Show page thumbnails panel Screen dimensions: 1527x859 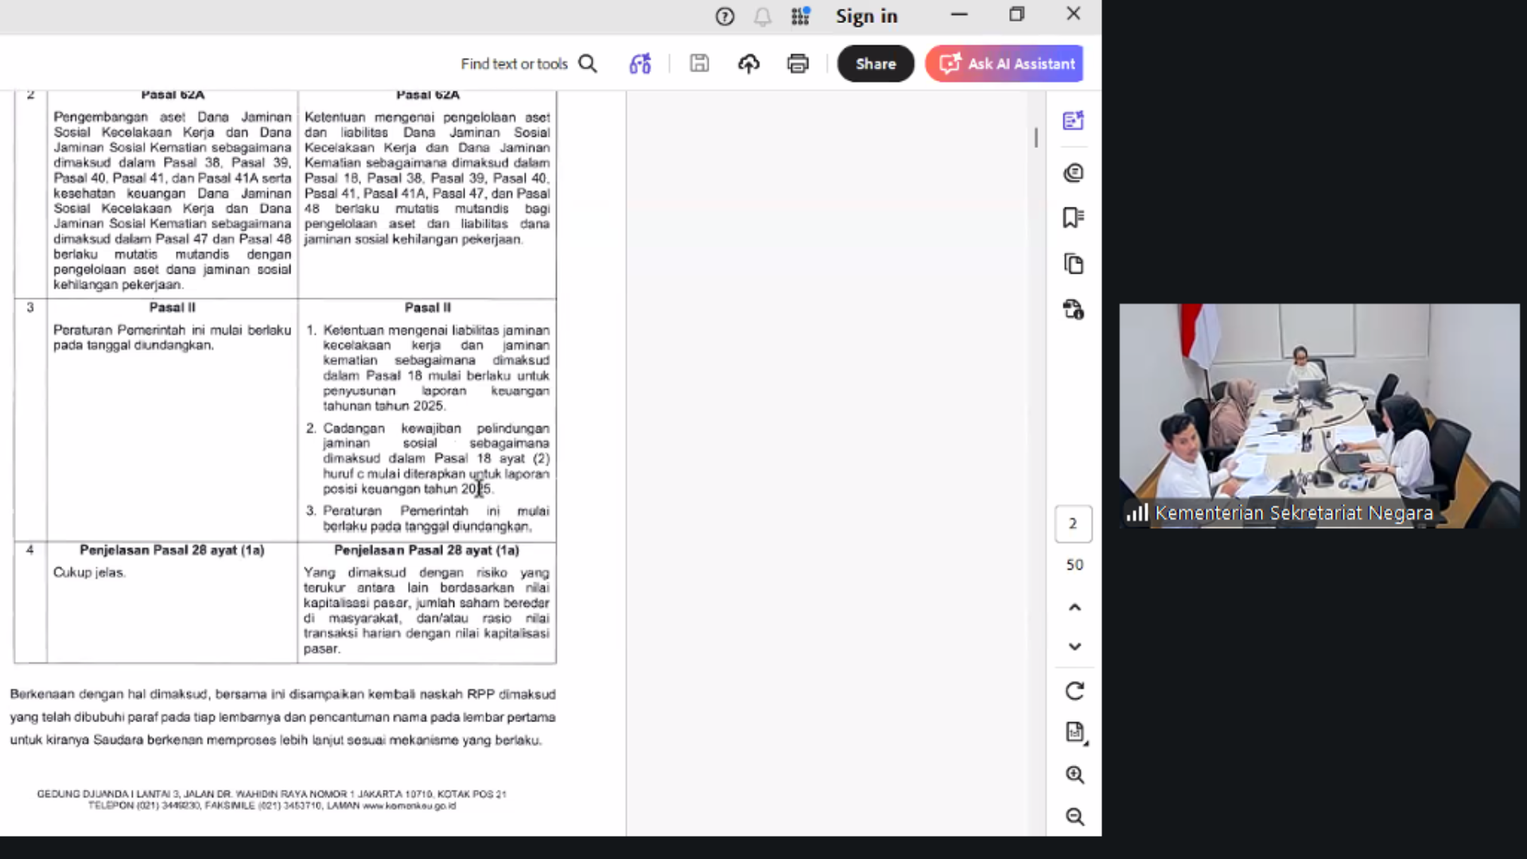(1073, 264)
